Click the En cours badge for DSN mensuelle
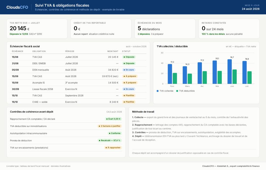 [129, 70]
